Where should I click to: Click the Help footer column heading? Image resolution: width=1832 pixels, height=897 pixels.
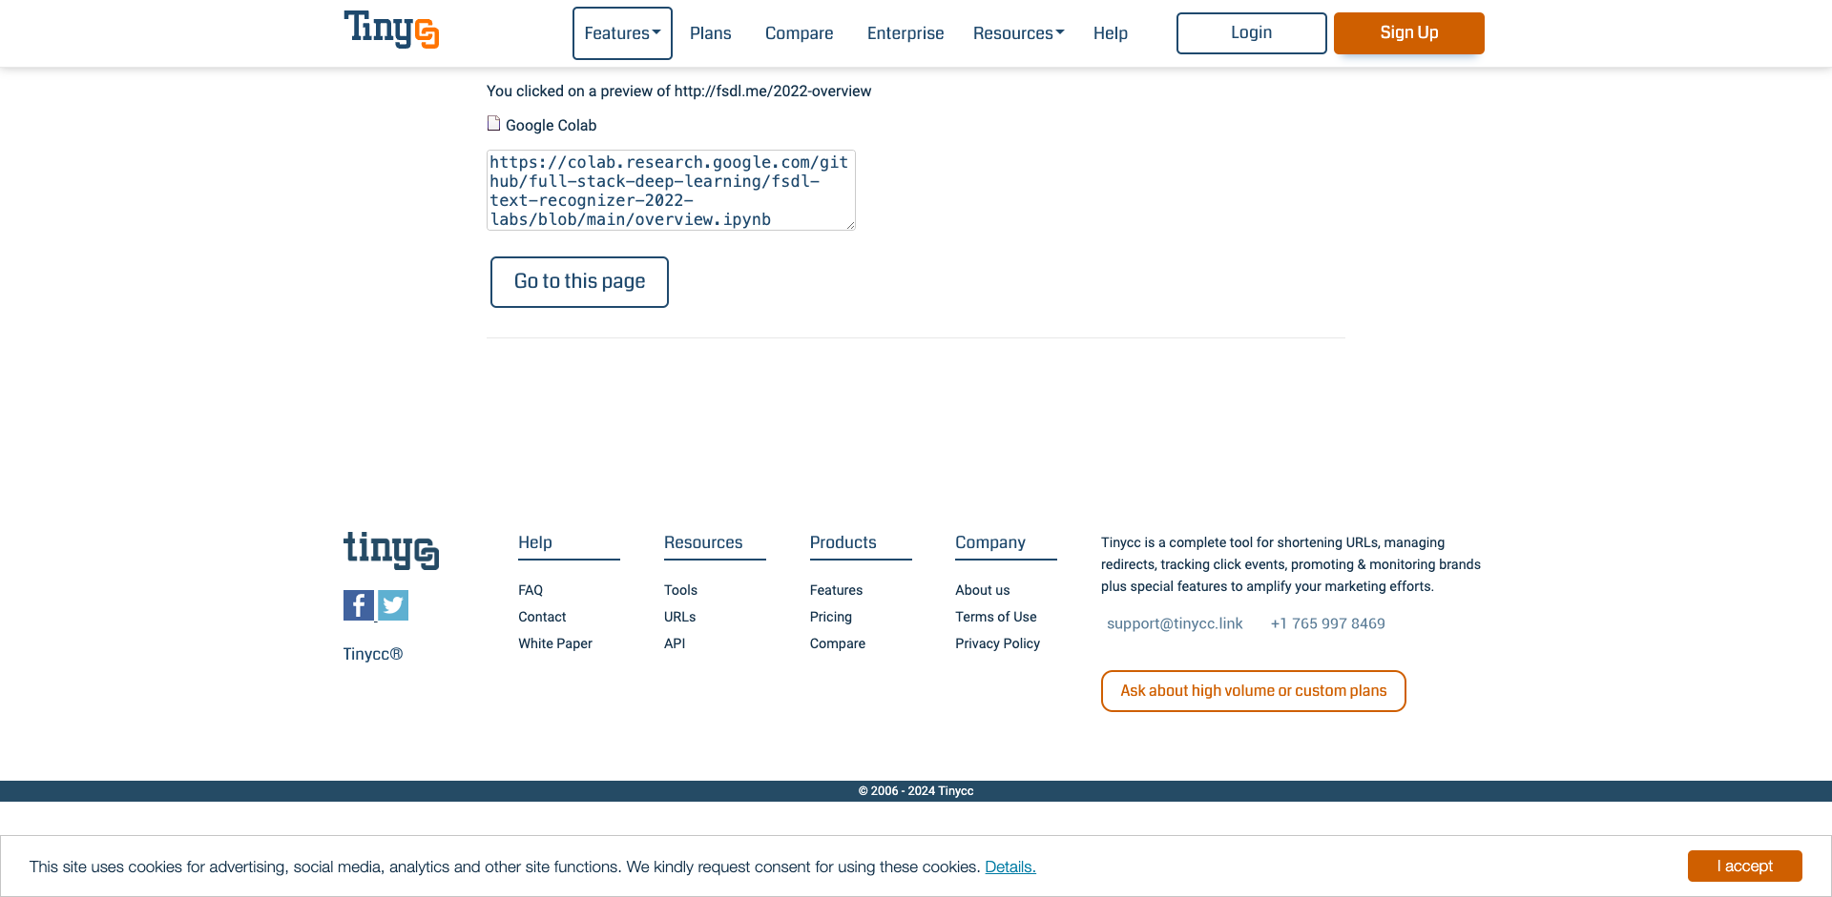535,542
